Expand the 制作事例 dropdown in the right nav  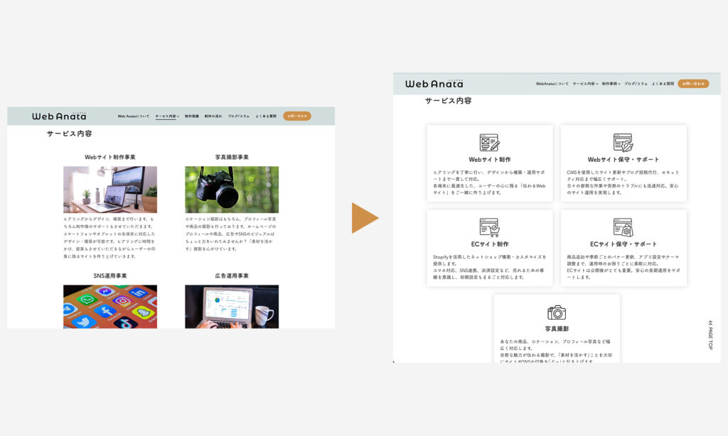click(611, 84)
